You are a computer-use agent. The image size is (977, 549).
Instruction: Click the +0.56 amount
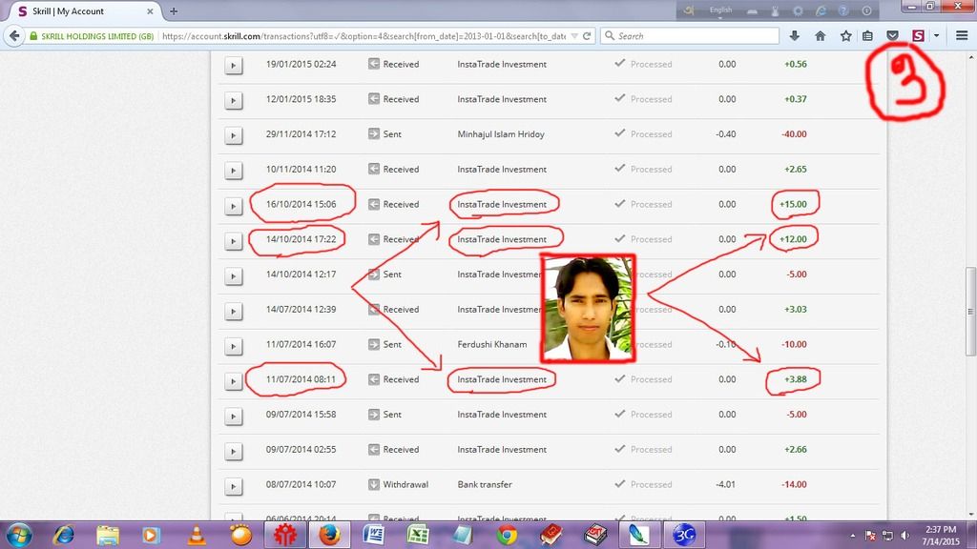796,64
